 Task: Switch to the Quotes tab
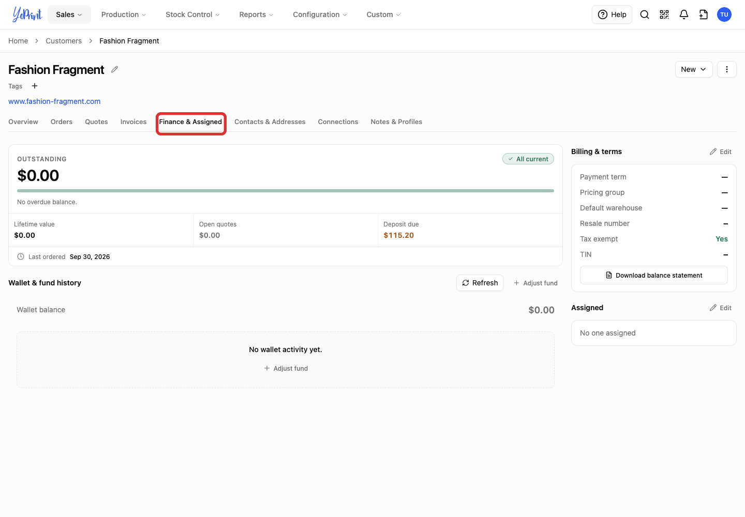[x=96, y=122]
